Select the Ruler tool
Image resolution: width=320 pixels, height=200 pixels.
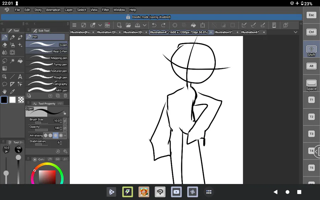click(x=12, y=84)
